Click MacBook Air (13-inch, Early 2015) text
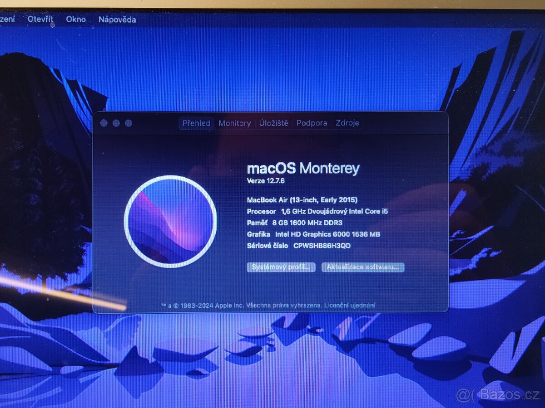The image size is (545, 408). pos(302,199)
